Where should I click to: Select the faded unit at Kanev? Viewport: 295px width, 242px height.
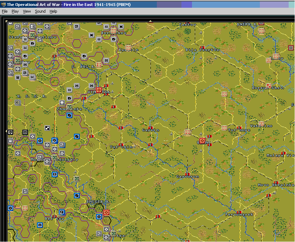coord(276,56)
